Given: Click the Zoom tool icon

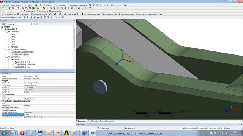Looking at the screenshot, I should point(50,8).
